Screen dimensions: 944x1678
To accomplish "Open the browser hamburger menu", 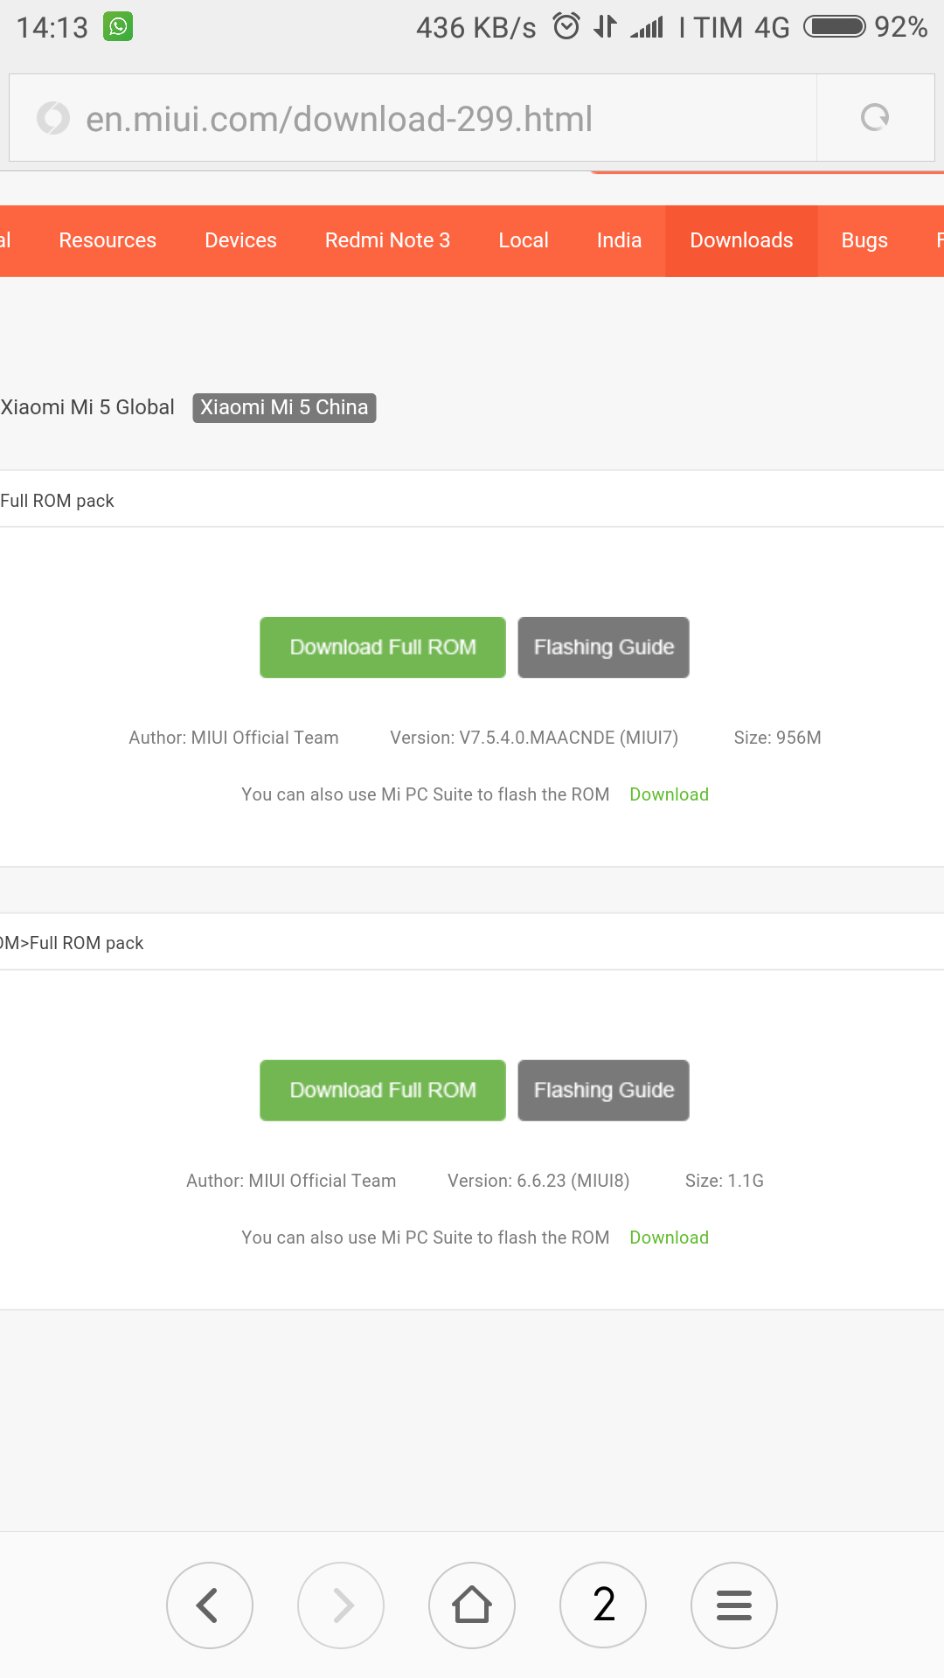I will point(734,1605).
